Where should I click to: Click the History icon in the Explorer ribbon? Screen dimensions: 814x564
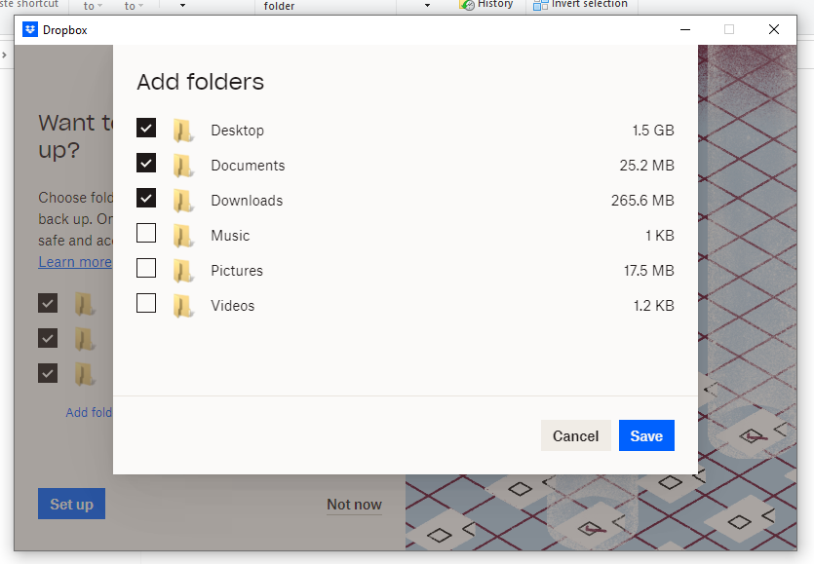click(x=467, y=5)
